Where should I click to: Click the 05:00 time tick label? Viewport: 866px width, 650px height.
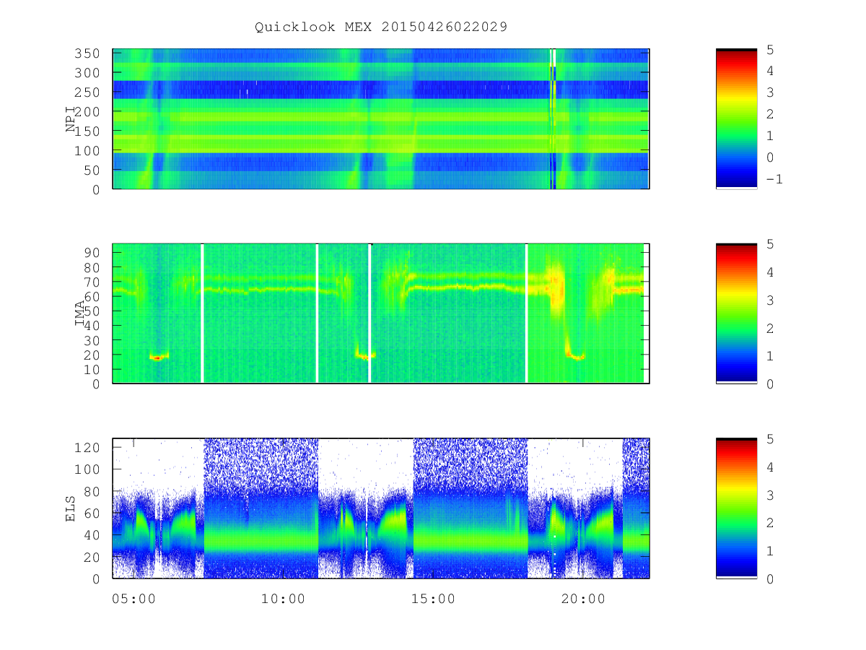pyautogui.click(x=134, y=599)
